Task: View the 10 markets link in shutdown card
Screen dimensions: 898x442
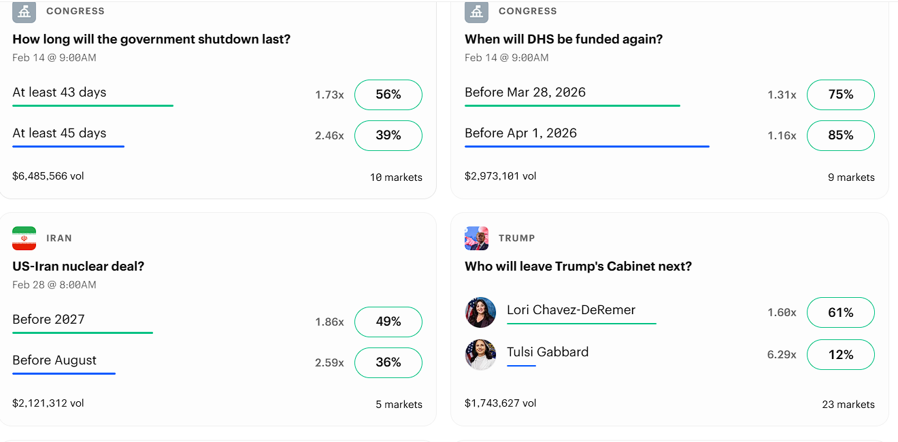Action: click(396, 177)
